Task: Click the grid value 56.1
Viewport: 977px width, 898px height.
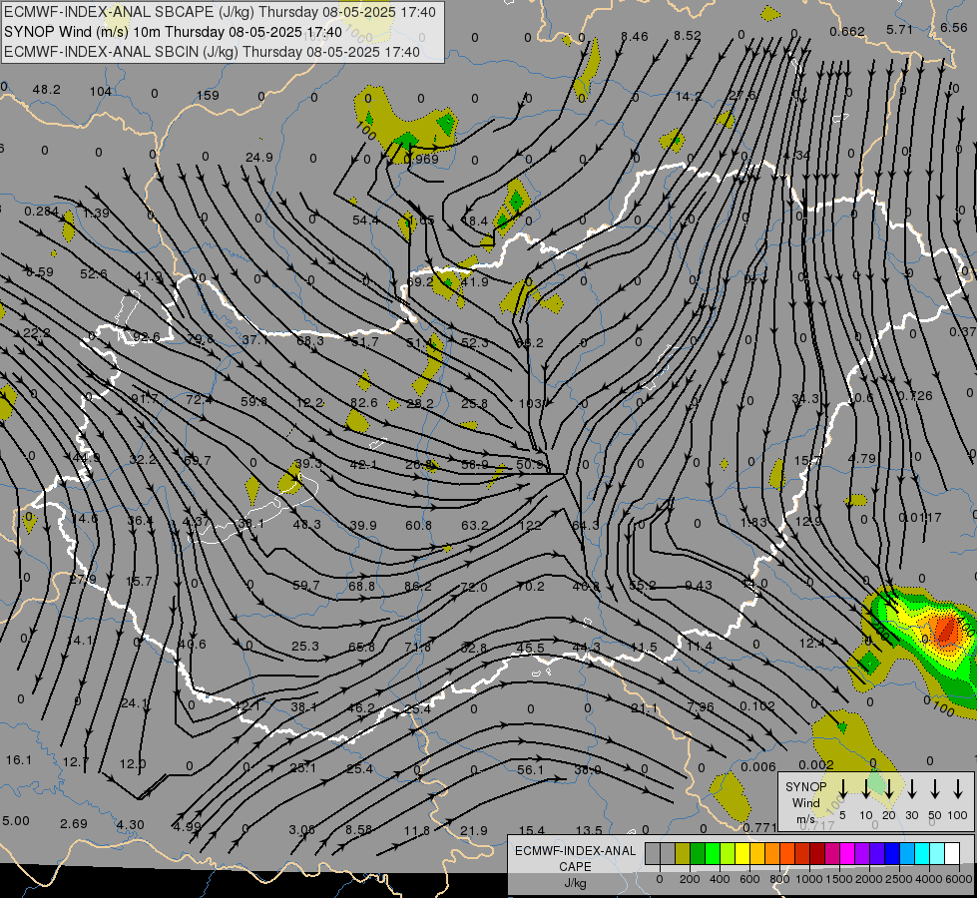Action: (530, 770)
